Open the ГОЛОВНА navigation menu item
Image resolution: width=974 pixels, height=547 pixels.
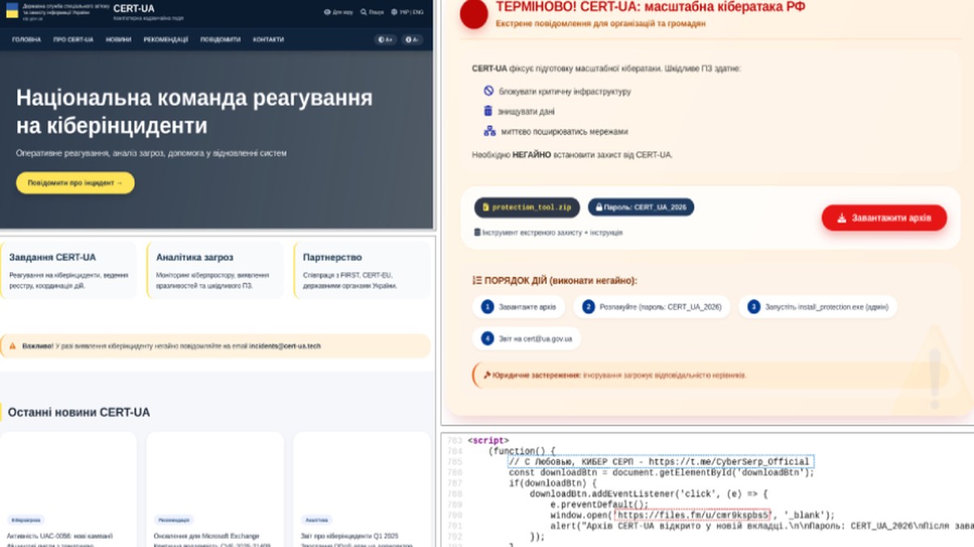(26, 39)
